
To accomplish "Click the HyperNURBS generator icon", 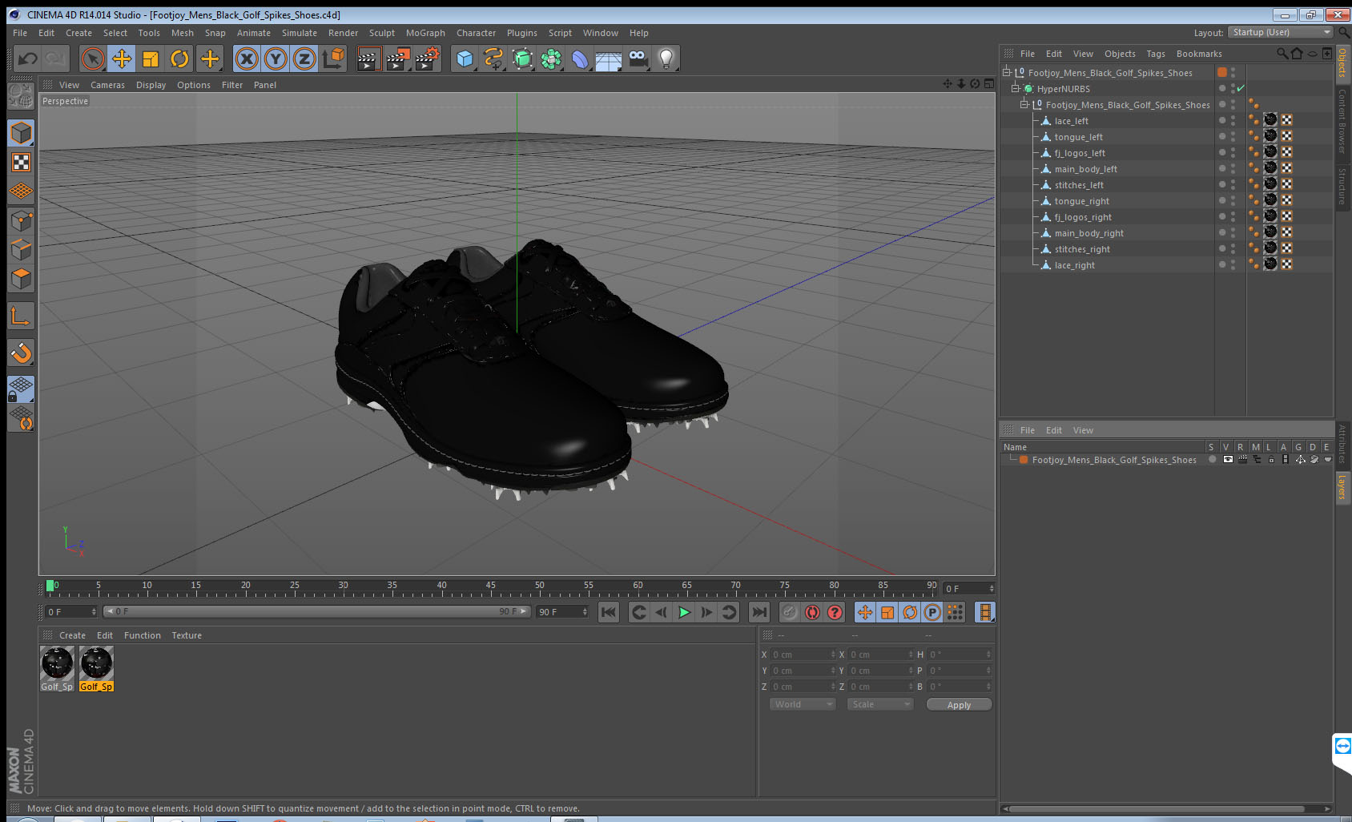I will (x=522, y=58).
